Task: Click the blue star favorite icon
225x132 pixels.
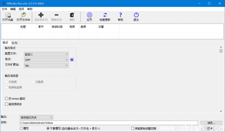Action: point(72,60)
